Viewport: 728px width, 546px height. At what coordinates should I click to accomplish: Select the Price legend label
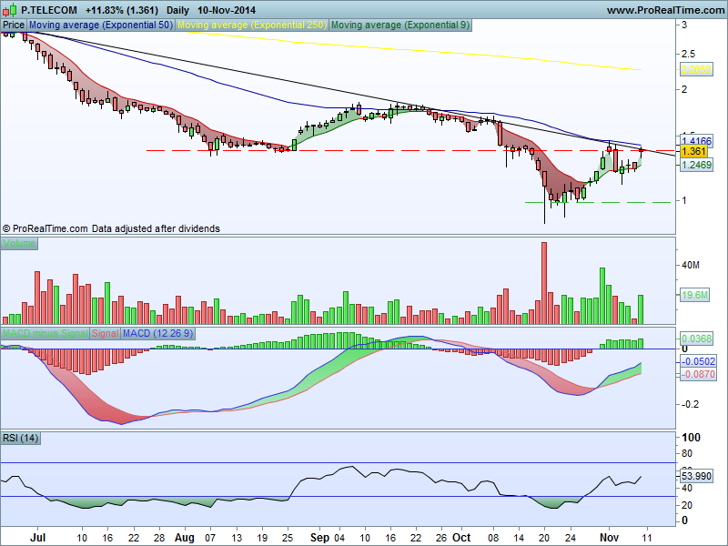pyautogui.click(x=14, y=25)
